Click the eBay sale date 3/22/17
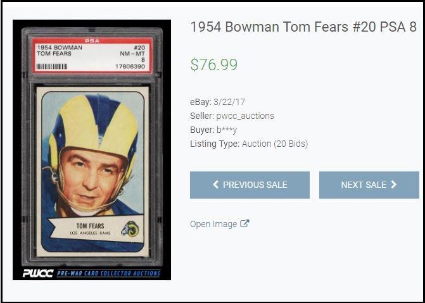Screen dimensions: 425x303 (229, 102)
